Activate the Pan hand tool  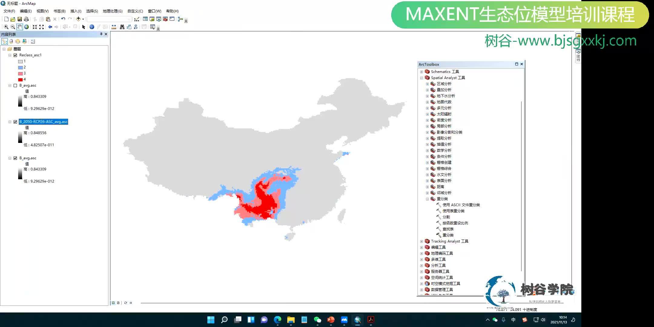click(20, 27)
